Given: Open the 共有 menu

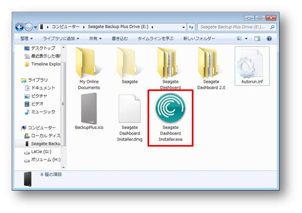Looking at the screenshot, I should point(95,39).
